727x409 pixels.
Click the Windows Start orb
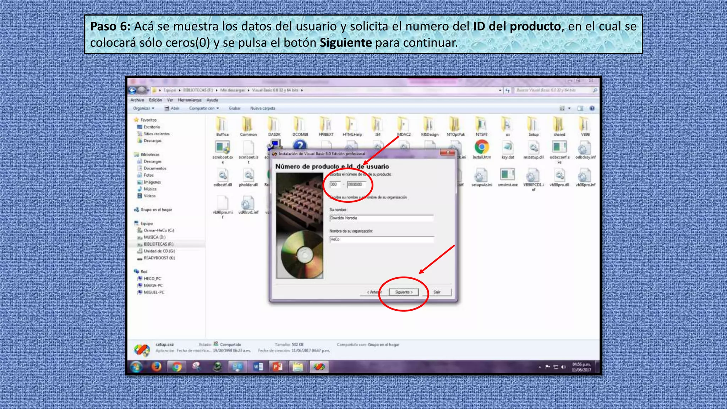click(x=136, y=366)
